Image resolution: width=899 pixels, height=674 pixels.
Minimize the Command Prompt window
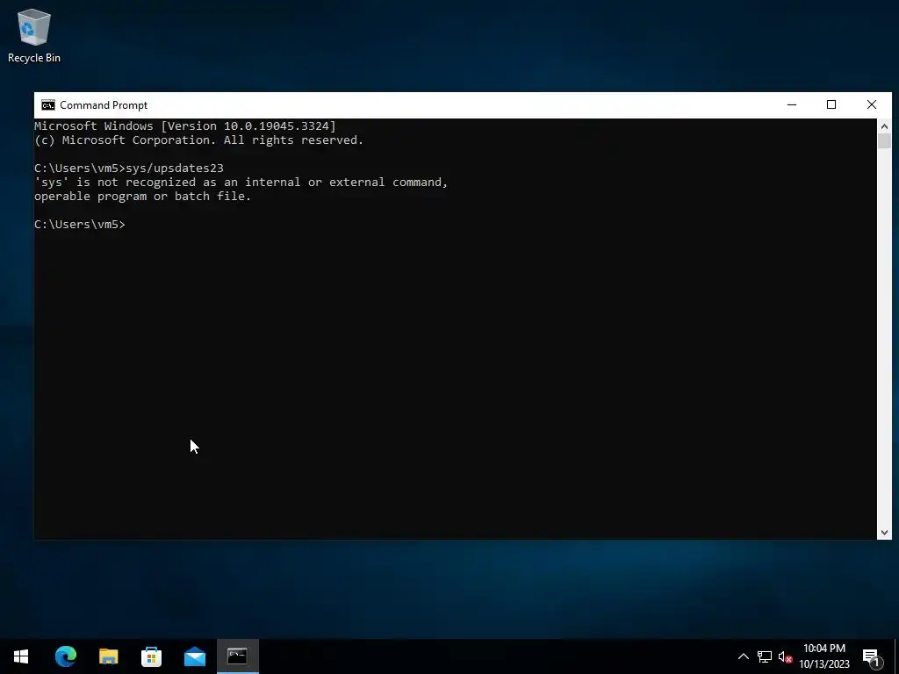(x=792, y=105)
